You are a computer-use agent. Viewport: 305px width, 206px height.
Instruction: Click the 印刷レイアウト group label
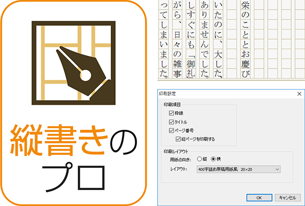pos(176,152)
